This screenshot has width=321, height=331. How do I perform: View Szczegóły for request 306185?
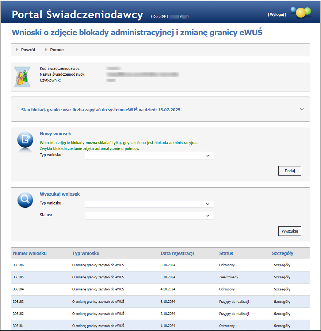coord(282,277)
